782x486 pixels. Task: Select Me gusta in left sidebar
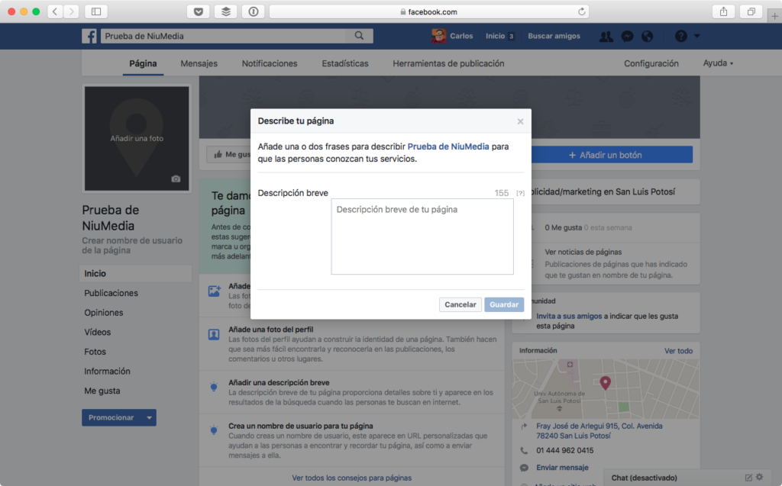point(102,391)
